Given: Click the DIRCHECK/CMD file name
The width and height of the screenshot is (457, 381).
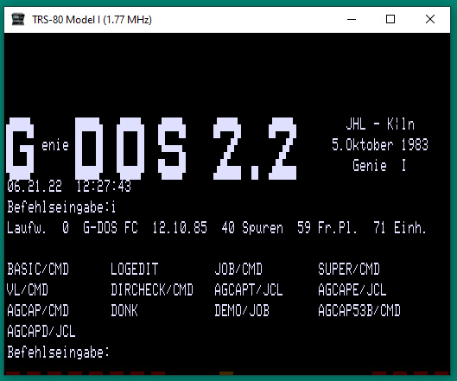Looking at the screenshot, I should click(152, 289).
